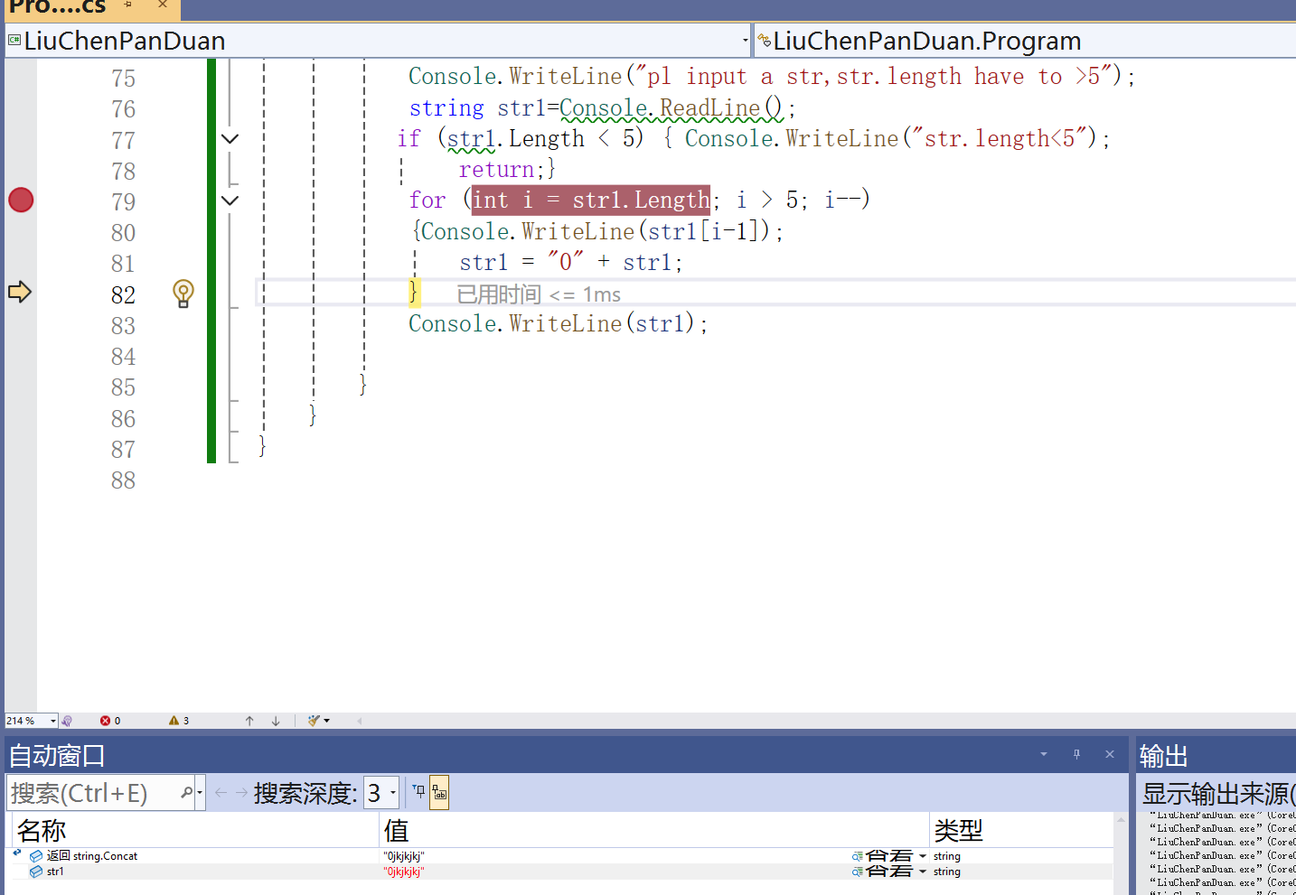Click the variable cube icon beside str1
The image size is (1296, 895).
36,872
